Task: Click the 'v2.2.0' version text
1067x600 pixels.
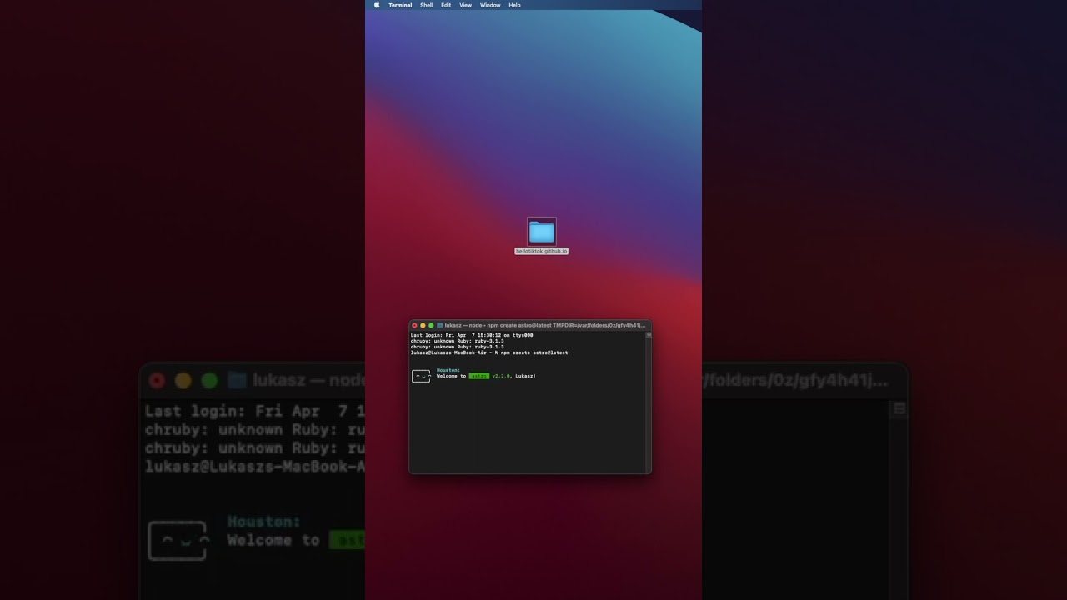Action: coord(500,376)
